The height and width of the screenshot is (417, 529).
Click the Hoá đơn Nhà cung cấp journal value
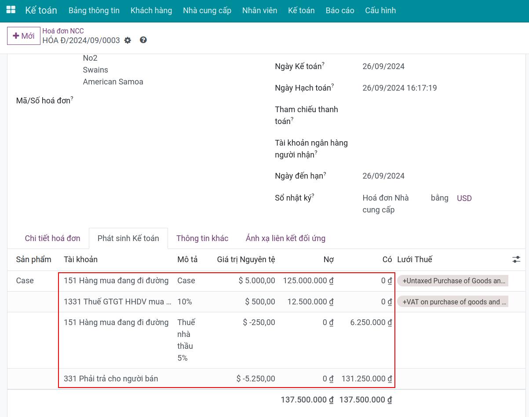pos(386,204)
